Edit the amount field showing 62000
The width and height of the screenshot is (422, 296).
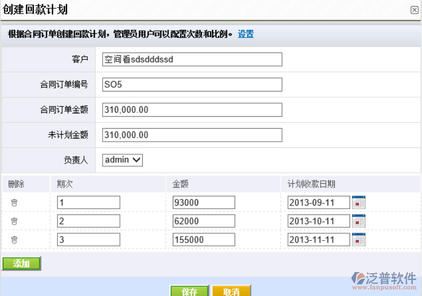click(204, 221)
